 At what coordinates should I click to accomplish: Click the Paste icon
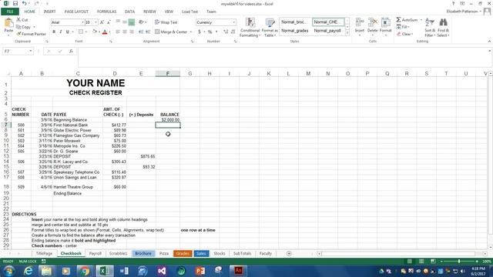click(x=8, y=23)
